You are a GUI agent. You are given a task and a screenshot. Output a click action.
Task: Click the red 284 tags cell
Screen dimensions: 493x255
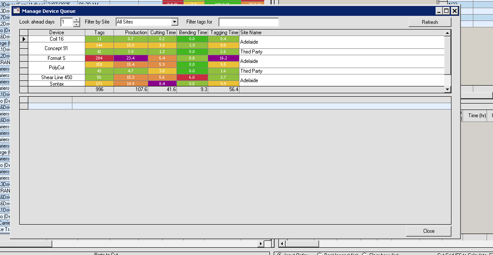coord(99,58)
